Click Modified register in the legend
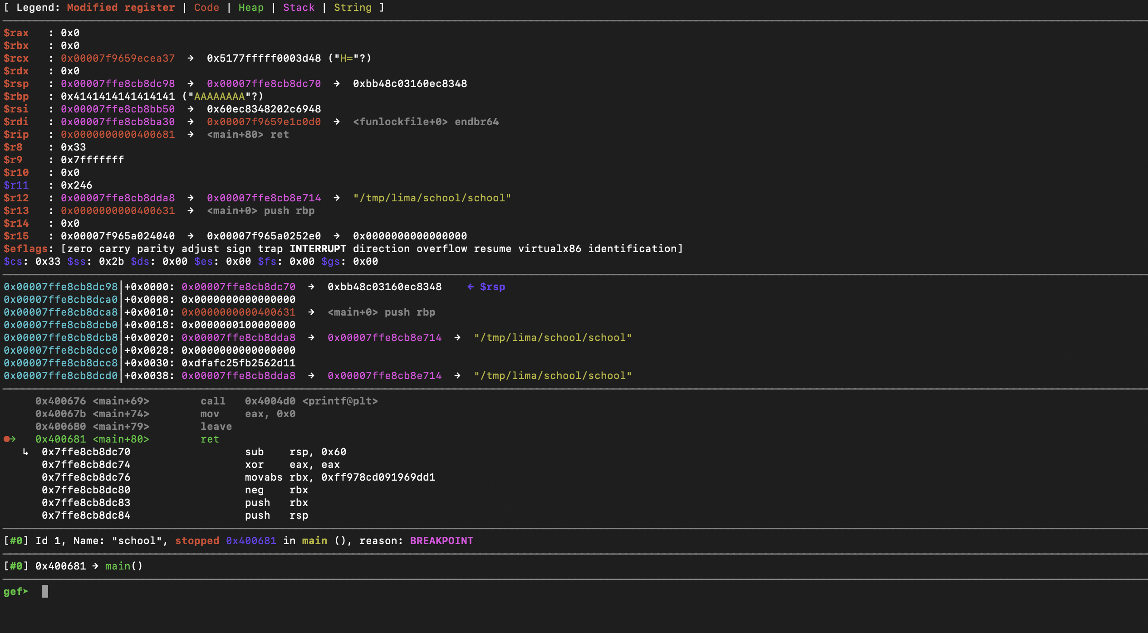 pyautogui.click(x=121, y=8)
